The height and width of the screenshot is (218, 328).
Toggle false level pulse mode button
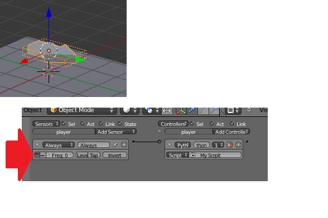(x=42, y=155)
